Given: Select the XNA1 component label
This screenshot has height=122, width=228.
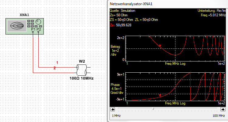Looking at the screenshot, I should [x=24, y=15].
